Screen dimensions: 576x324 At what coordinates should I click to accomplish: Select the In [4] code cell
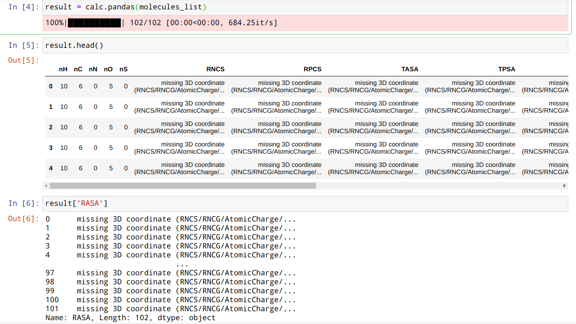click(171, 6)
